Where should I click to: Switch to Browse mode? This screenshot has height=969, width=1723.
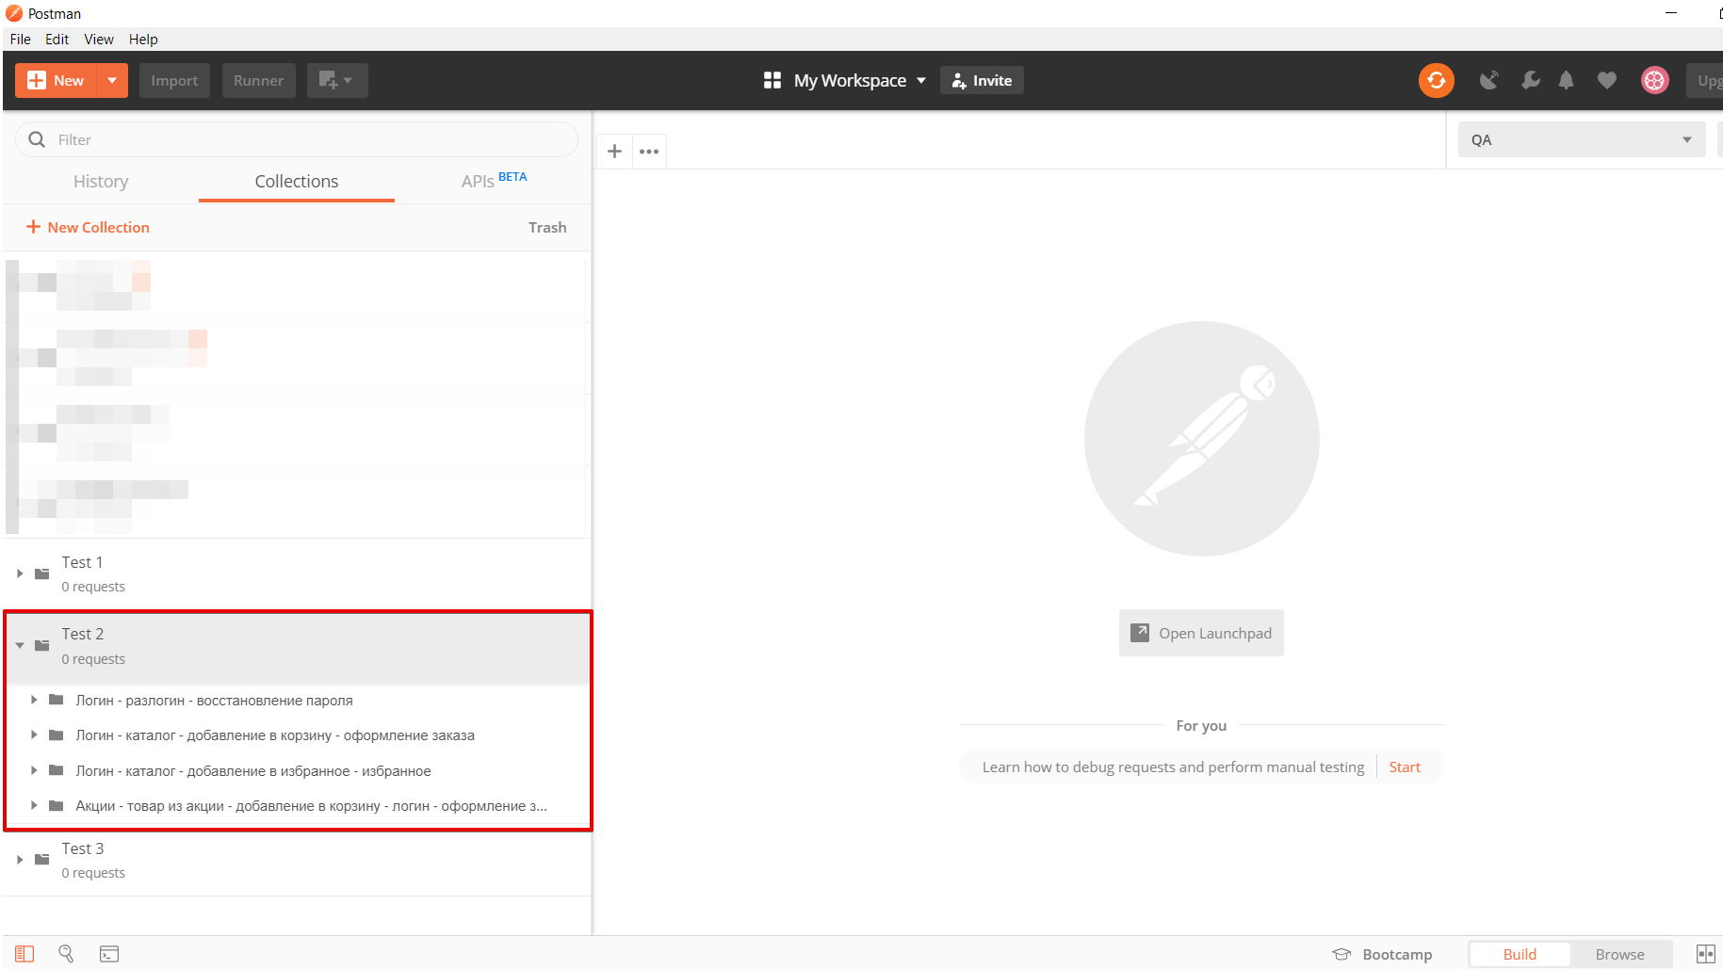1619,954
